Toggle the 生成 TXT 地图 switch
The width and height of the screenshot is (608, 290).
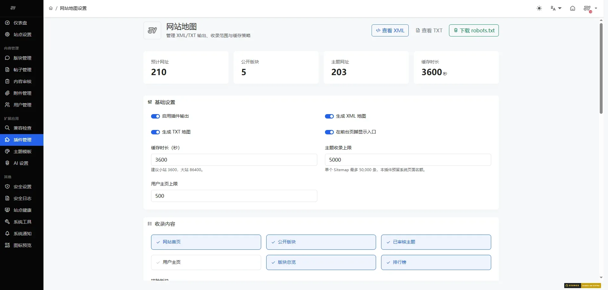pos(155,132)
